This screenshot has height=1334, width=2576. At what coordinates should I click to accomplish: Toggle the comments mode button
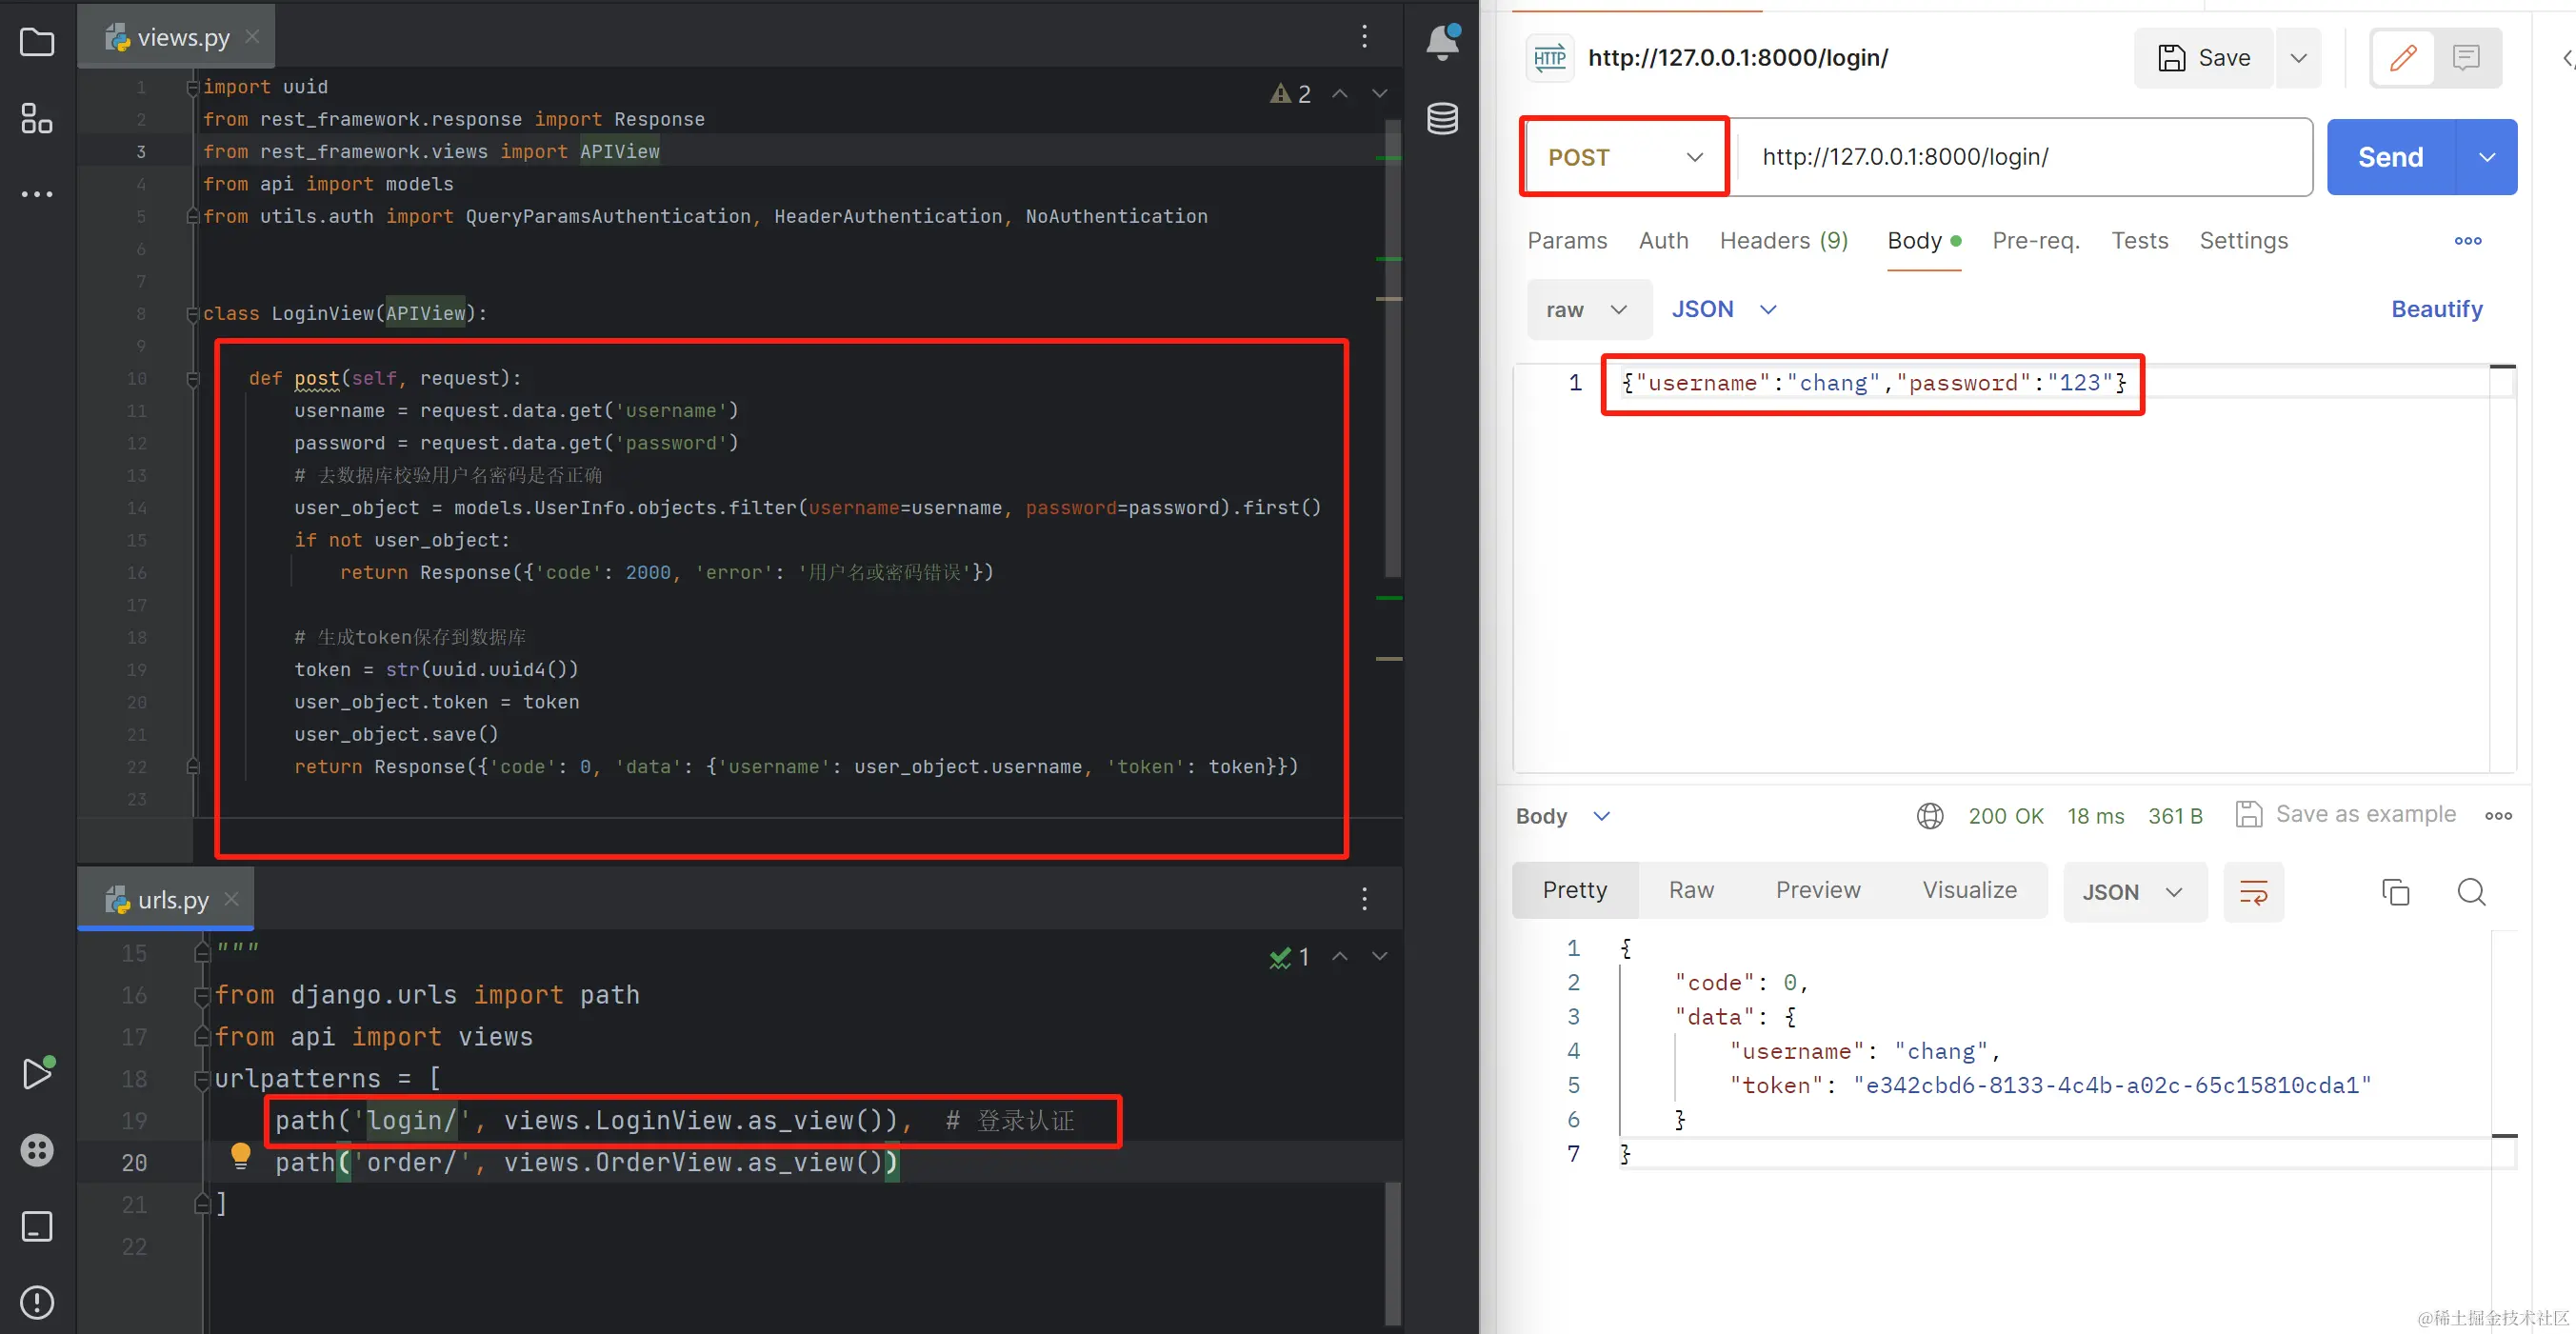2466,58
